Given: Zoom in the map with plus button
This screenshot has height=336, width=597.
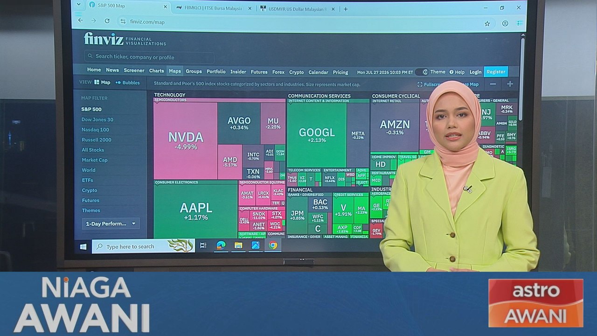Looking at the screenshot, I should click(510, 84).
